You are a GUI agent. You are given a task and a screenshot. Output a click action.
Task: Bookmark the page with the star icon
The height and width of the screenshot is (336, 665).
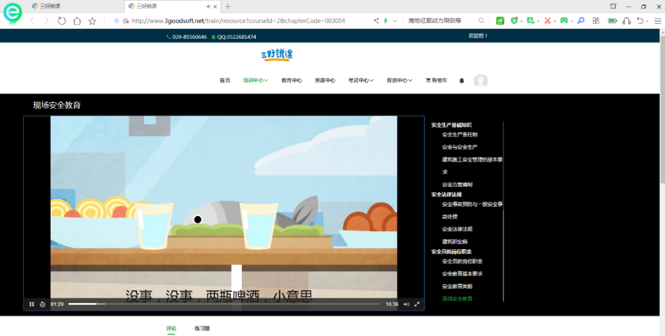pyautogui.click(x=92, y=21)
